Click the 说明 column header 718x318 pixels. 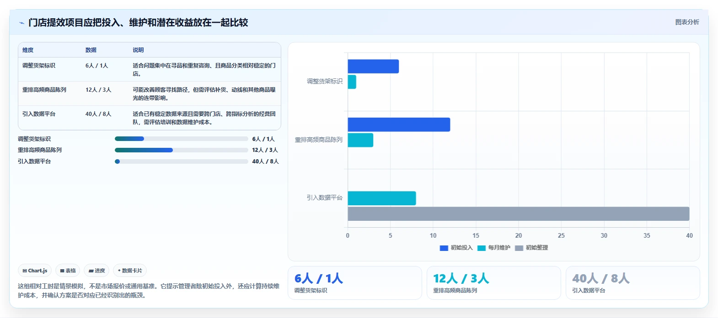138,50
